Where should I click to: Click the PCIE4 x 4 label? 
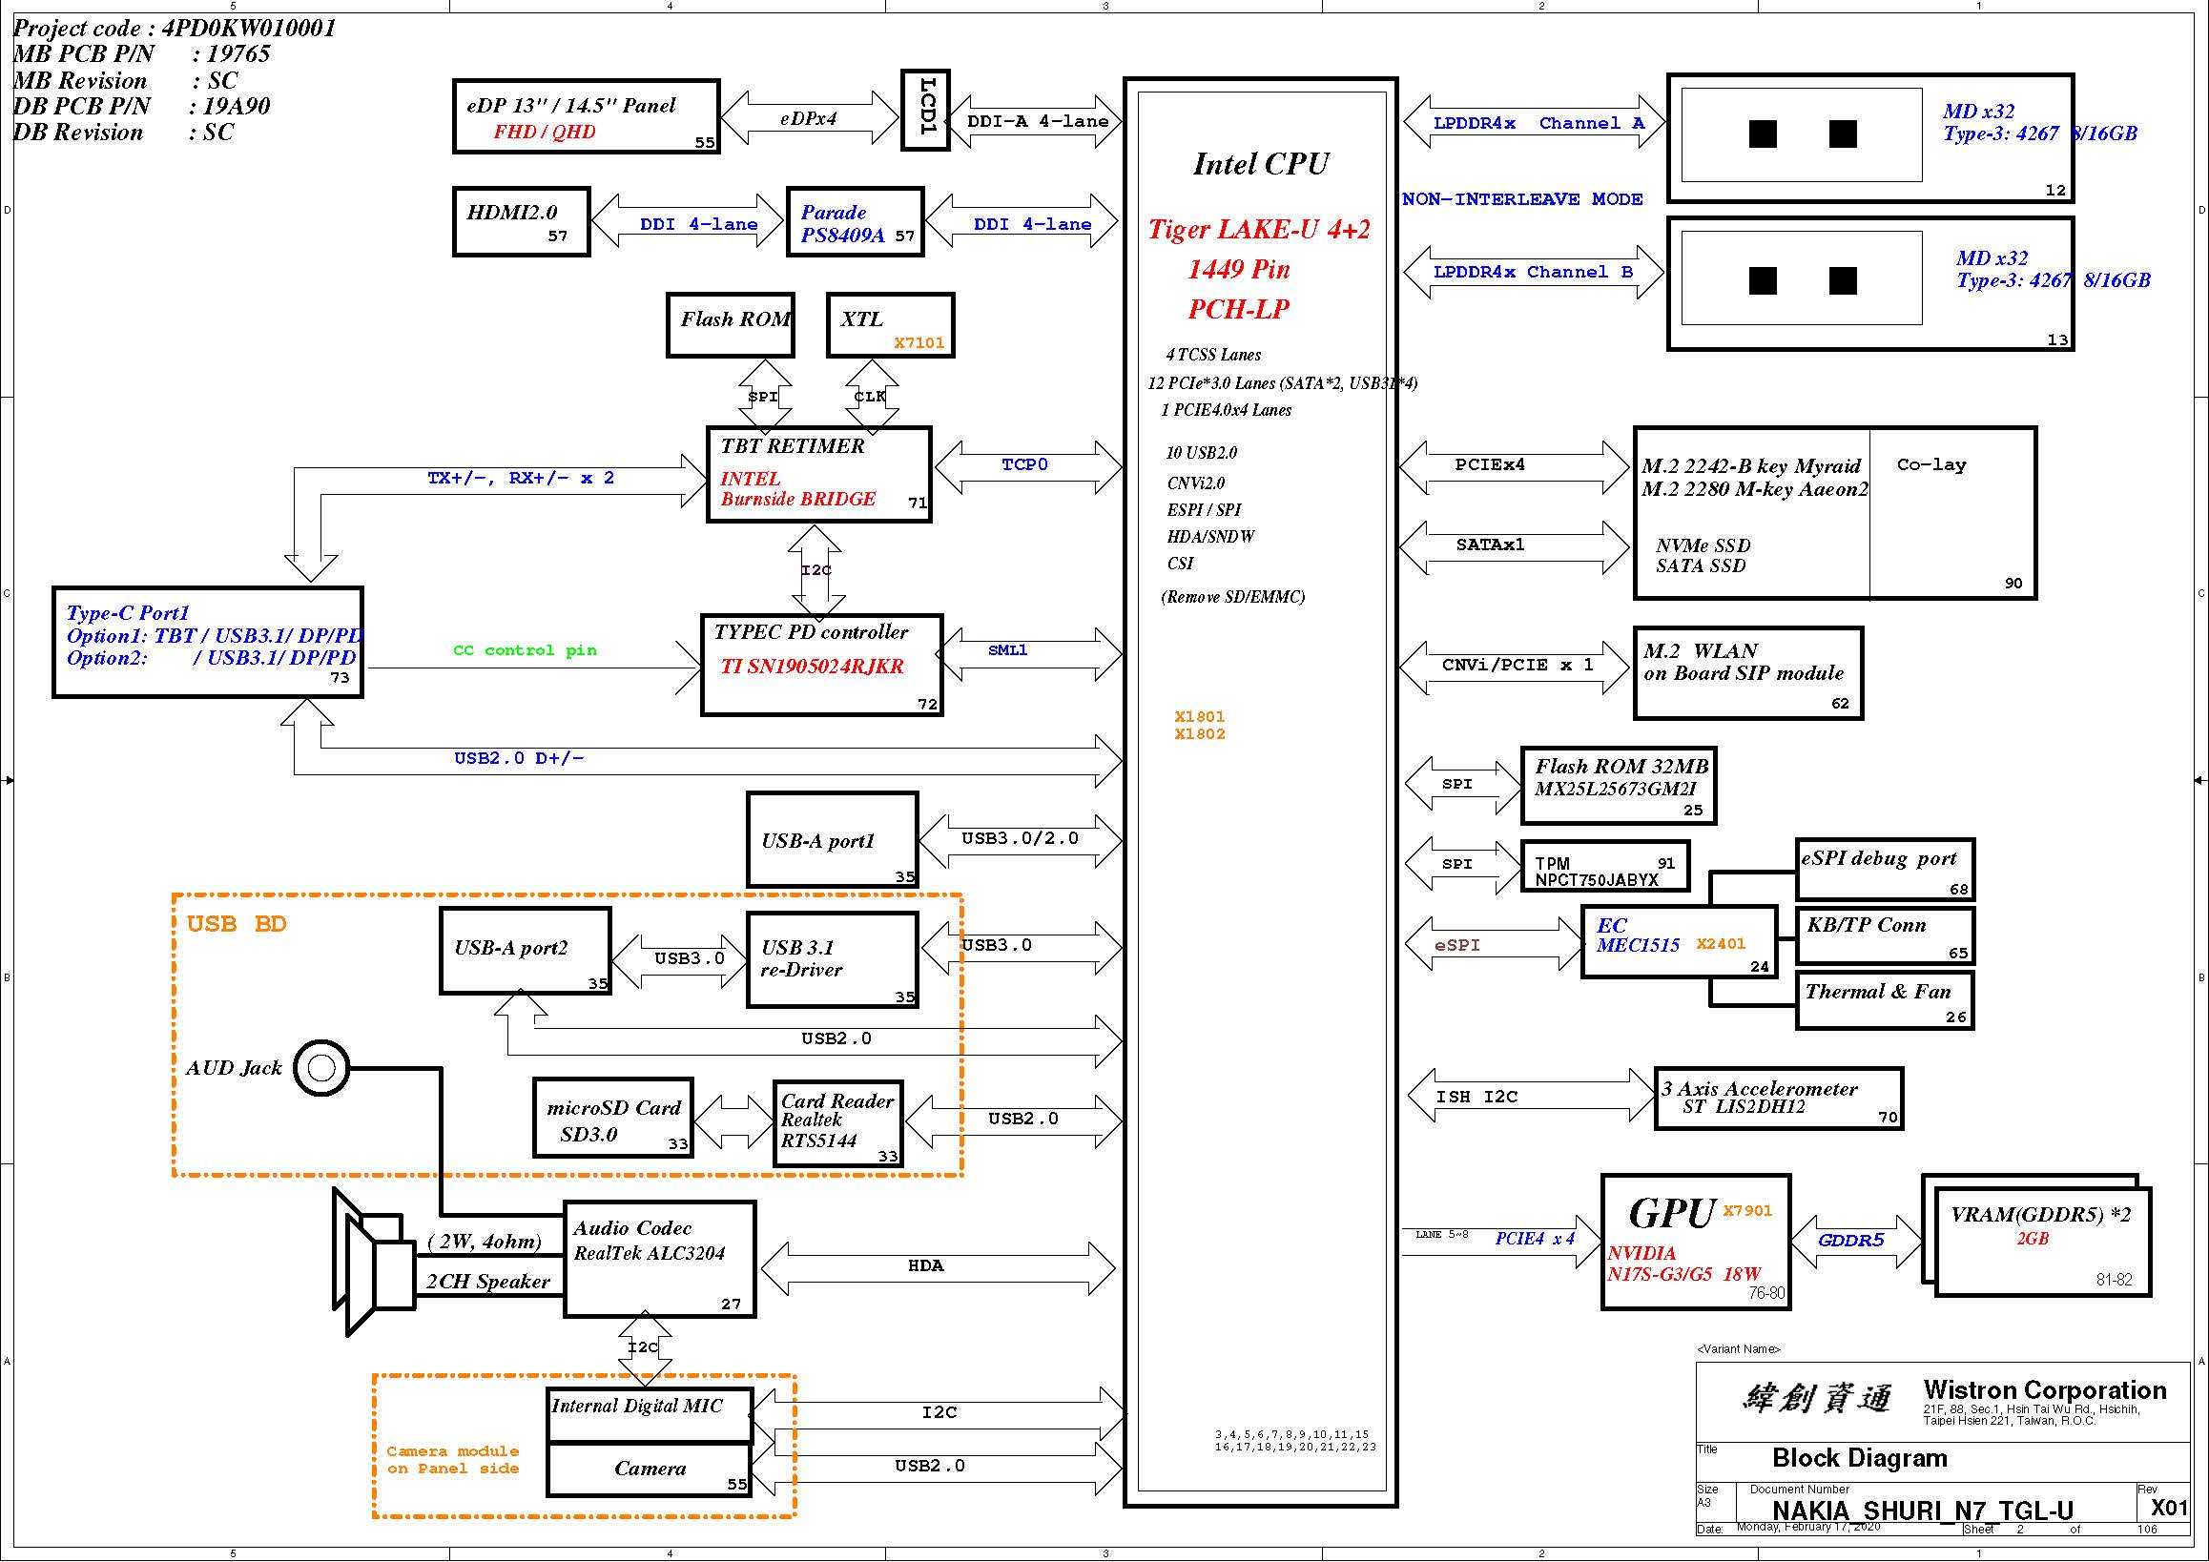coord(1535,1239)
